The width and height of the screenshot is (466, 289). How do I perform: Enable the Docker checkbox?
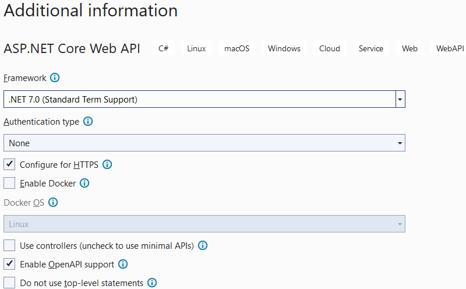pyautogui.click(x=9, y=183)
